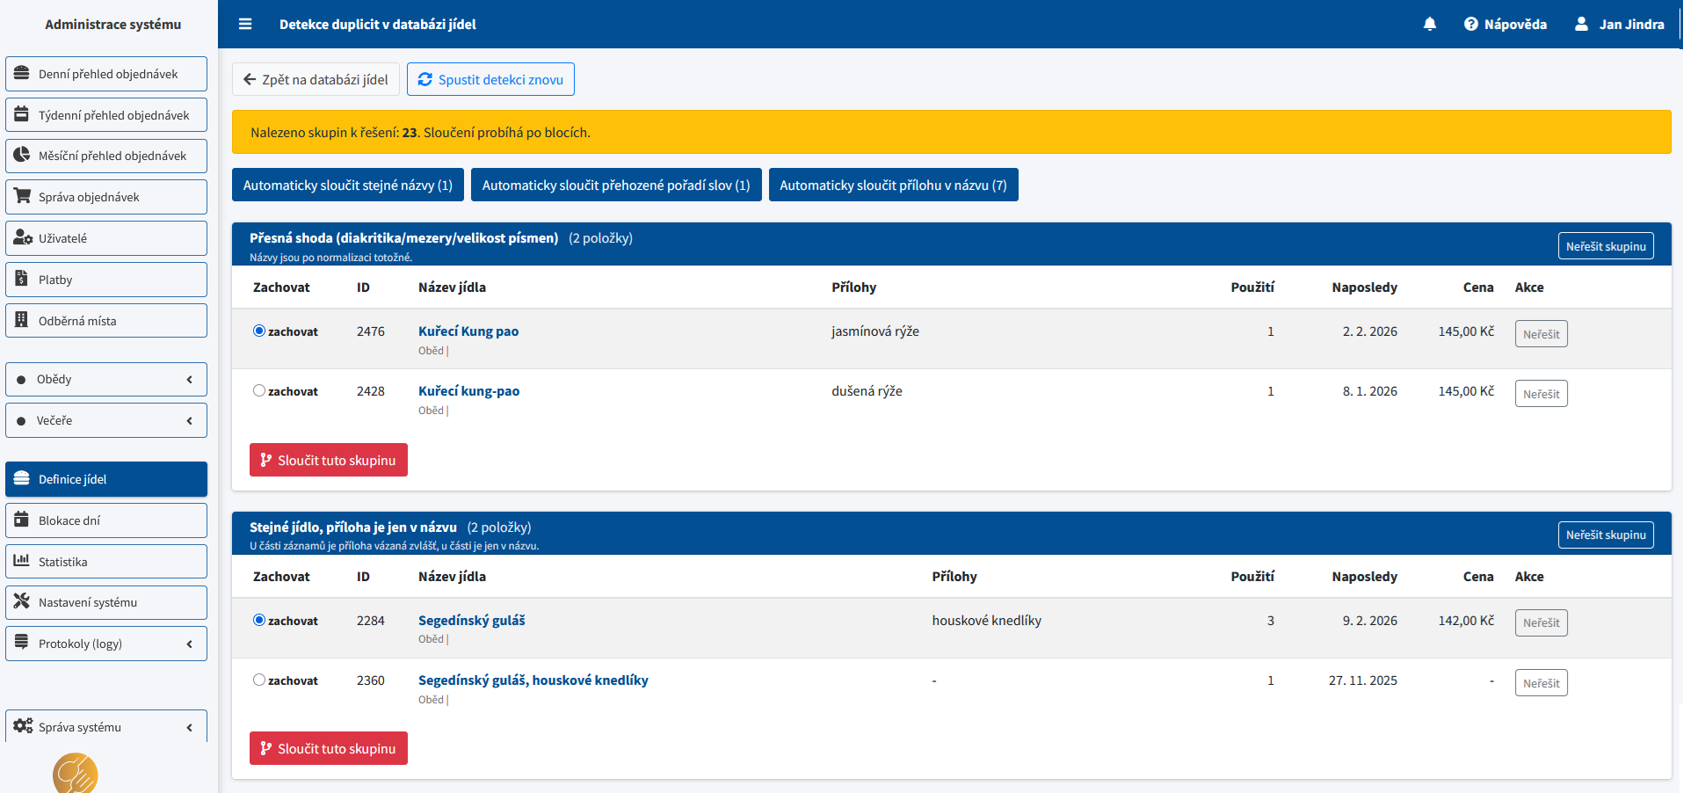Expand Protokoly (logy) submenu chevron
1683x793 pixels.
coord(189,644)
